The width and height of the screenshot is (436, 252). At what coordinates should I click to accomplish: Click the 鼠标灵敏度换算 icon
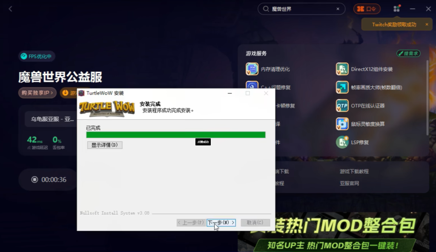pos(342,124)
